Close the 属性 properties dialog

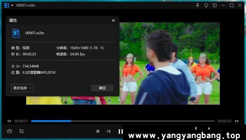113,20
